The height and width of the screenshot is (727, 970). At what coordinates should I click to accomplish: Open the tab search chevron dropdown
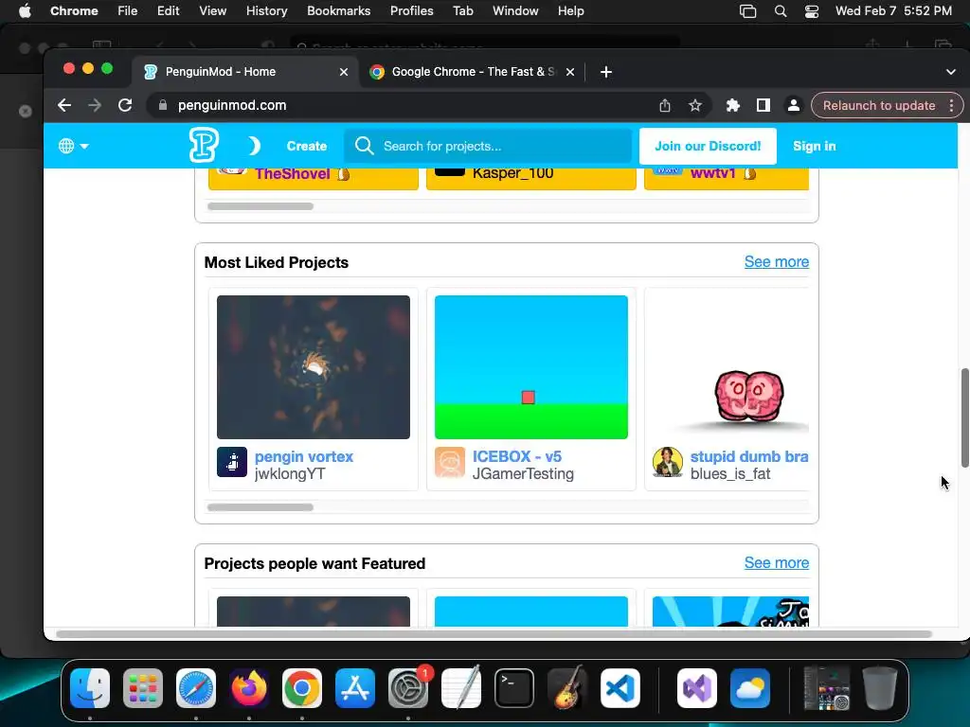coord(951,72)
